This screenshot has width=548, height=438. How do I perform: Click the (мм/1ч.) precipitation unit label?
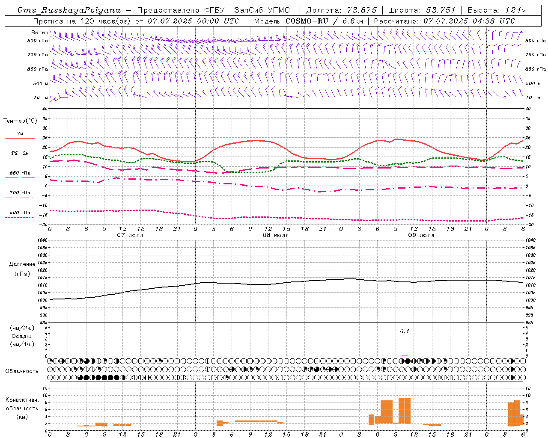(x=22, y=344)
